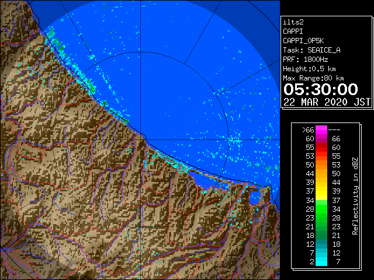Click the 'Max Range:80 km' entry
The width and height of the screenshot is (374, 280).
tap(313, 78)
